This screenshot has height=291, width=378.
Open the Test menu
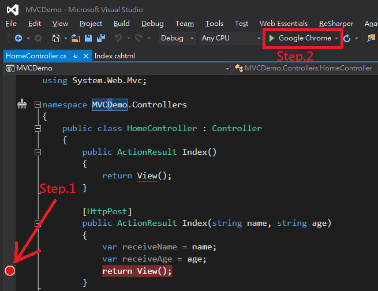tap(241, 24)
